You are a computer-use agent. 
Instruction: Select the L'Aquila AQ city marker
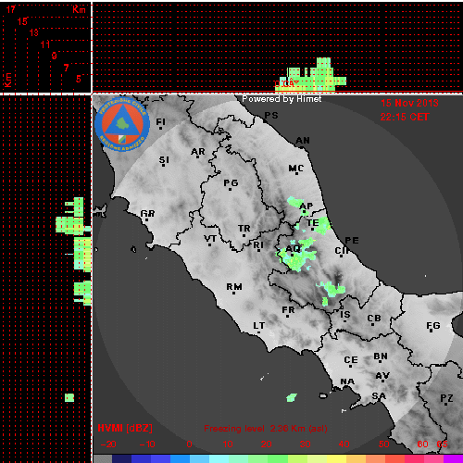(x=293, y=250)
